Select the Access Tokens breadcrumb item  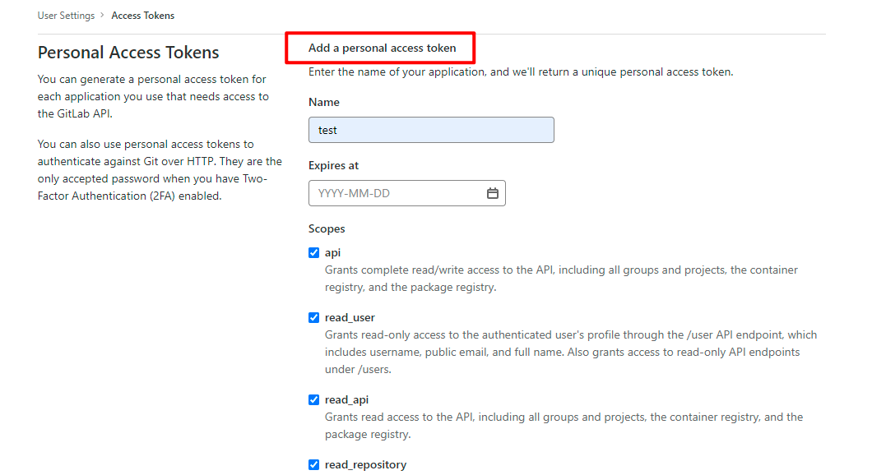143,16
